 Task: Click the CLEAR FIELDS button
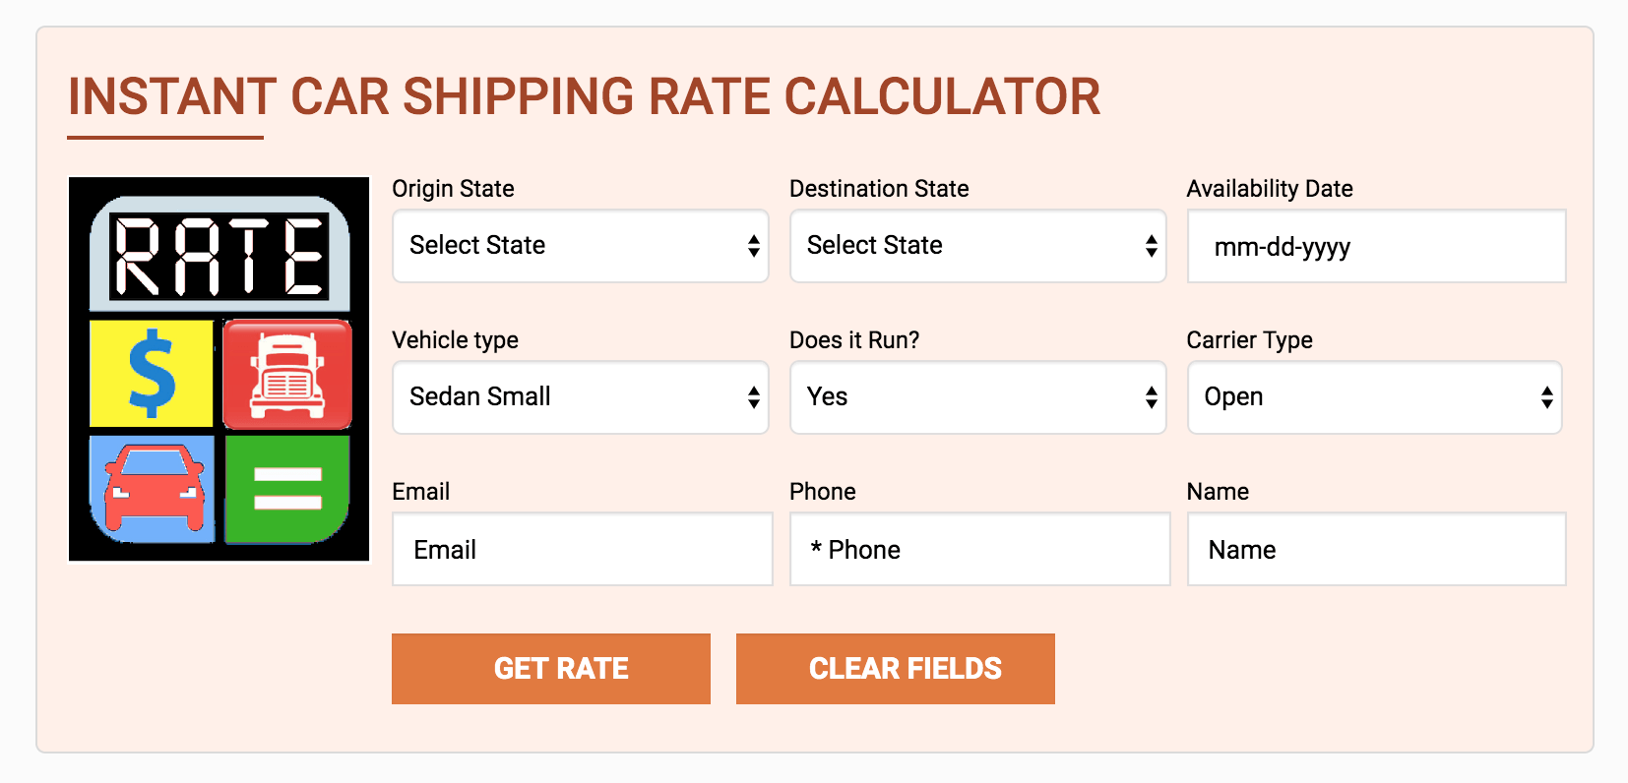tap(896, 669)
